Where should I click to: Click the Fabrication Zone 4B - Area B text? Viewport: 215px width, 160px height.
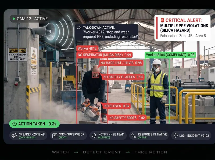point(183,36)
